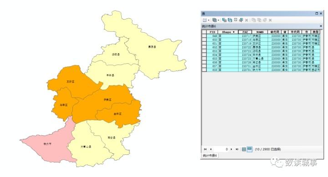This screenshot has width=328, height=177.
Task: Open the Related Tables icon
Action: pos(215,20)
